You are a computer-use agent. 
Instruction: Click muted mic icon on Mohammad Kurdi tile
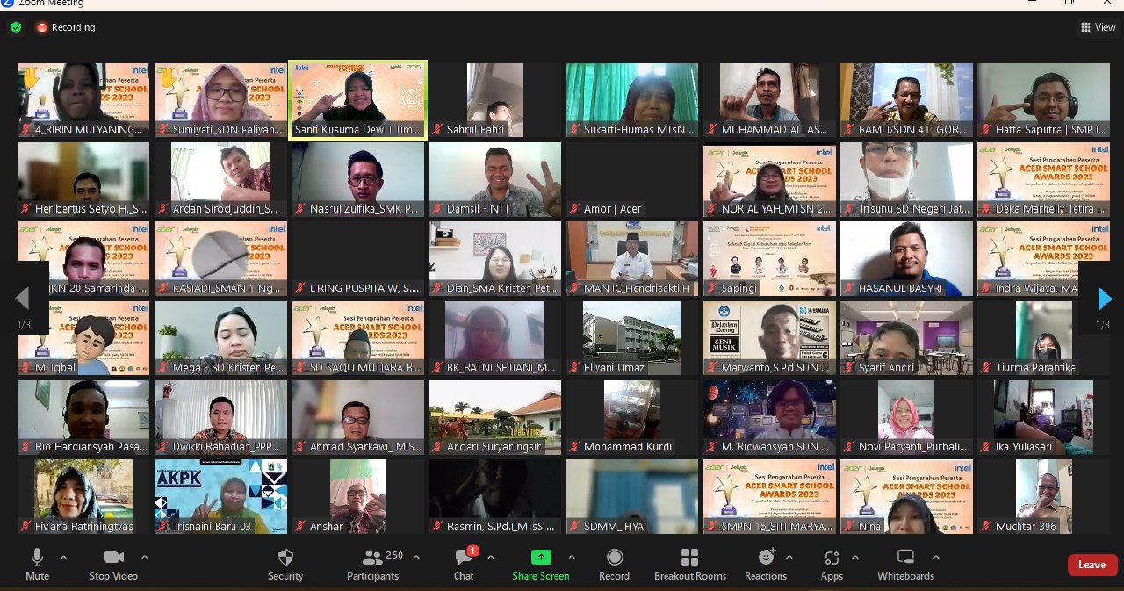click(x=574, y=447)
